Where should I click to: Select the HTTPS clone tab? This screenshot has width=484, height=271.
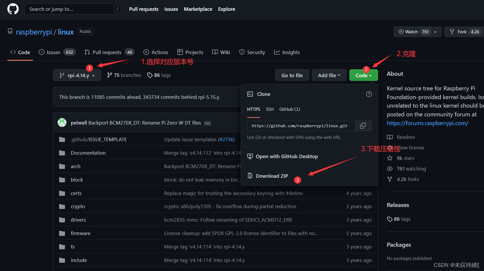tap(254, 109)
